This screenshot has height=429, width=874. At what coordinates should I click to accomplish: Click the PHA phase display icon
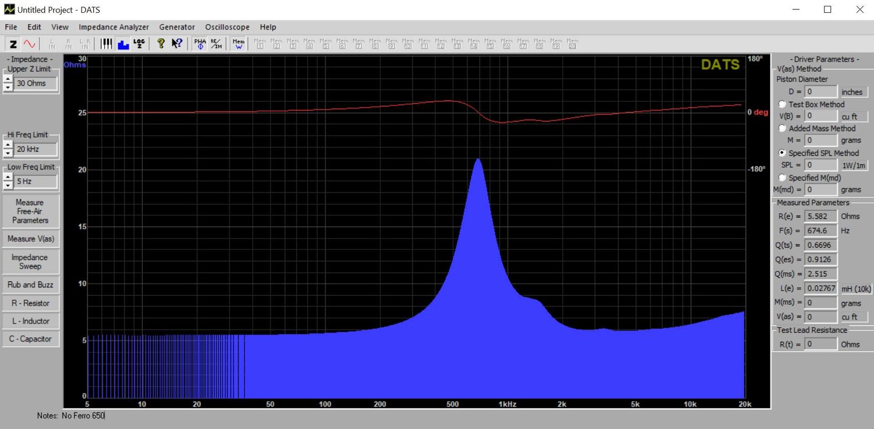200,44
